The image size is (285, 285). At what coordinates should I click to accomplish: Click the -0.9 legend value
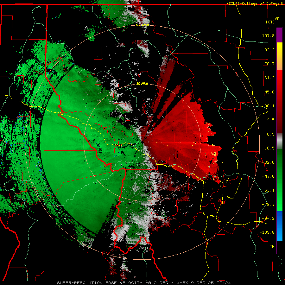[x=269, y=134]
